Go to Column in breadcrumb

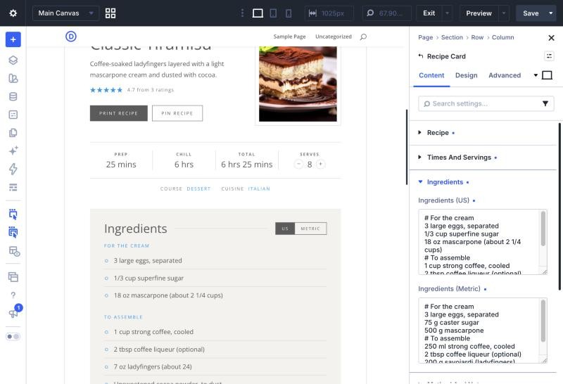(502, 37)
